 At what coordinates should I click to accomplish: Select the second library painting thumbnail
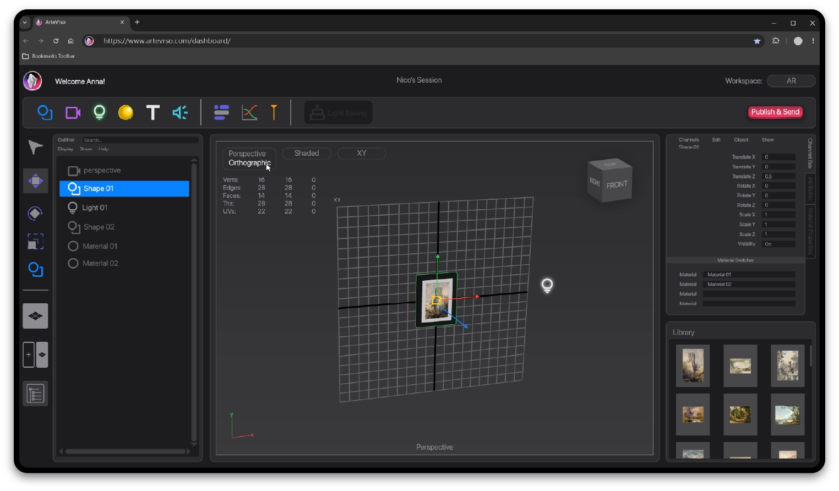pyautogui.click(x=740, y=365)
